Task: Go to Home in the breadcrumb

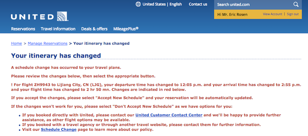Action: click(16, 43)
